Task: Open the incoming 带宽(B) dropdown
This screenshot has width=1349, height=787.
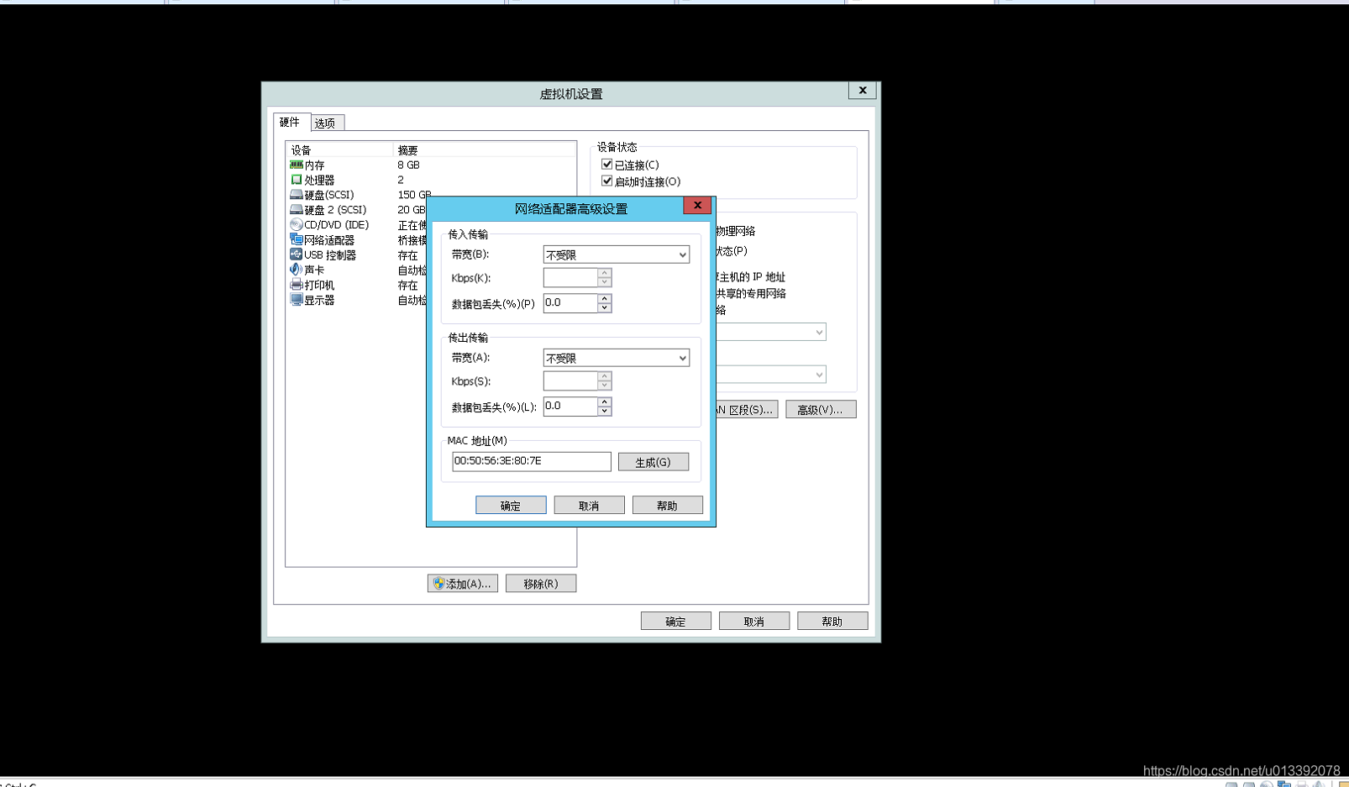Action: tap(617, 254)
